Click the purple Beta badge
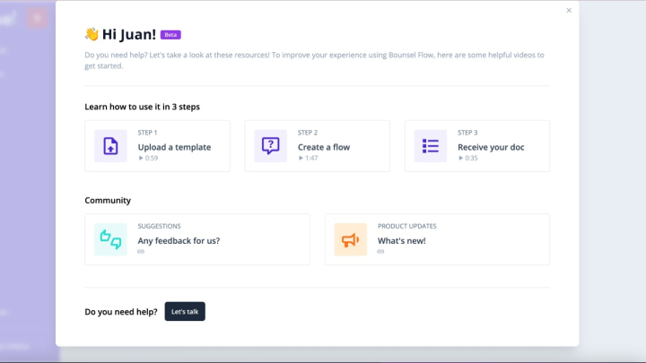This screenshot has height=363, width=646. (x=170, y=35)
